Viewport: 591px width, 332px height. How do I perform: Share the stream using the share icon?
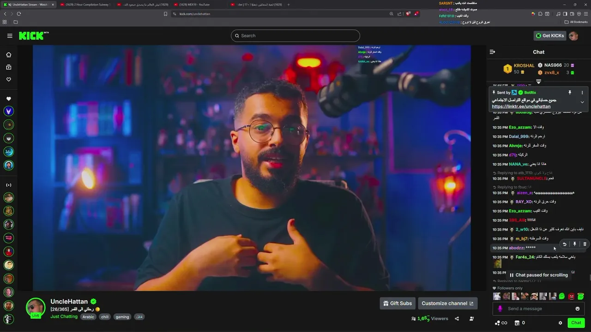pyautogui.click(x=457, y=319)
